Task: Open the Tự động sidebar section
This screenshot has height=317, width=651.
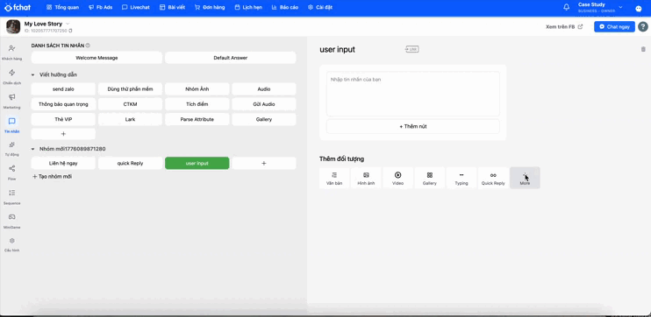Action: 12,148
